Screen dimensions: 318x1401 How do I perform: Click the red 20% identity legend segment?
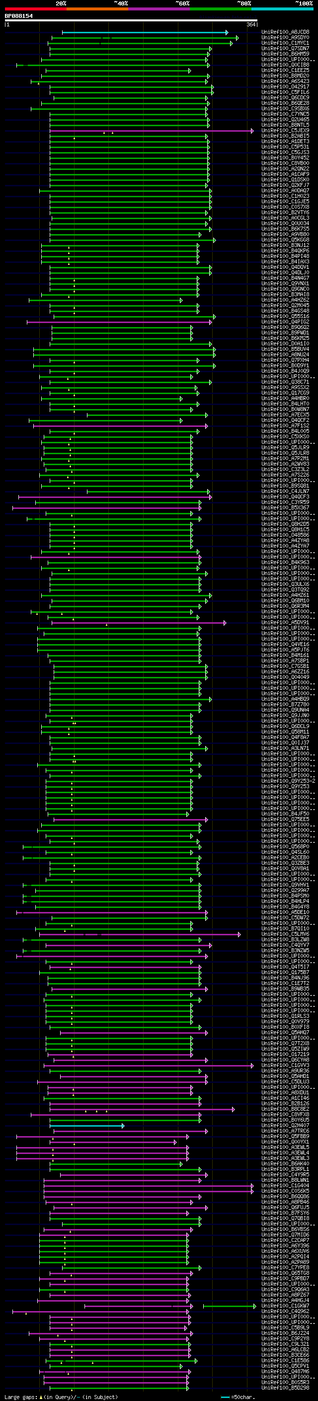pyautogui.click(x=35, y=9)
